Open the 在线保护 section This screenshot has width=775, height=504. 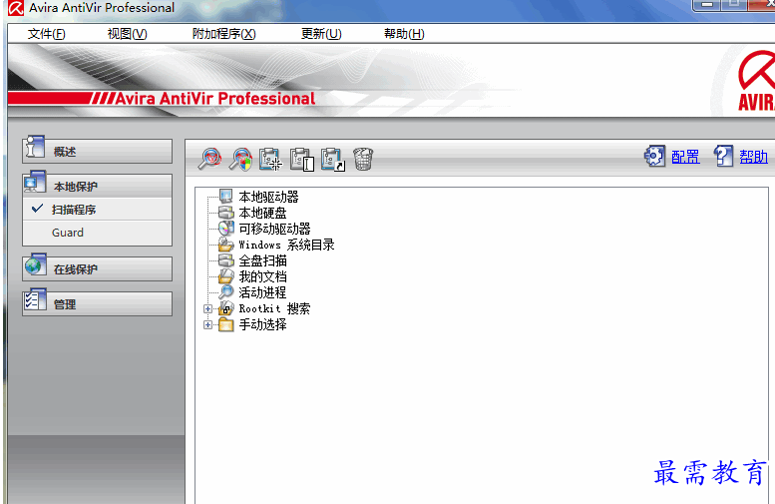point(98,269)
